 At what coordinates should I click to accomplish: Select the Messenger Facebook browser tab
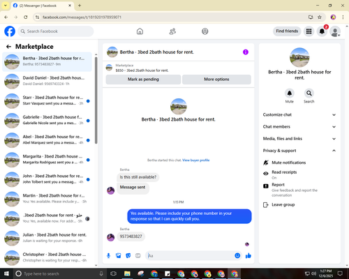pyautogui.click(x=42, y=6)
